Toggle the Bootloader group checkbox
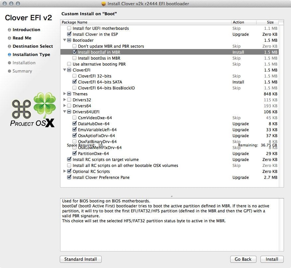The image size is (291, 268). (69, 40)
